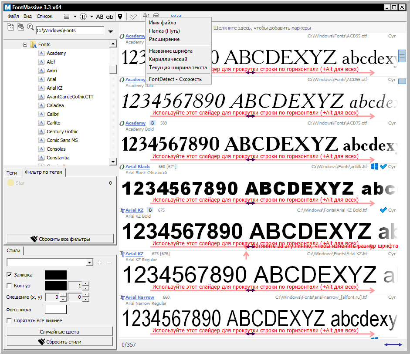Toggle the marker pin toolbar button
The width and height of the screenshot is (410, 354).
click(x=120, y=17)
